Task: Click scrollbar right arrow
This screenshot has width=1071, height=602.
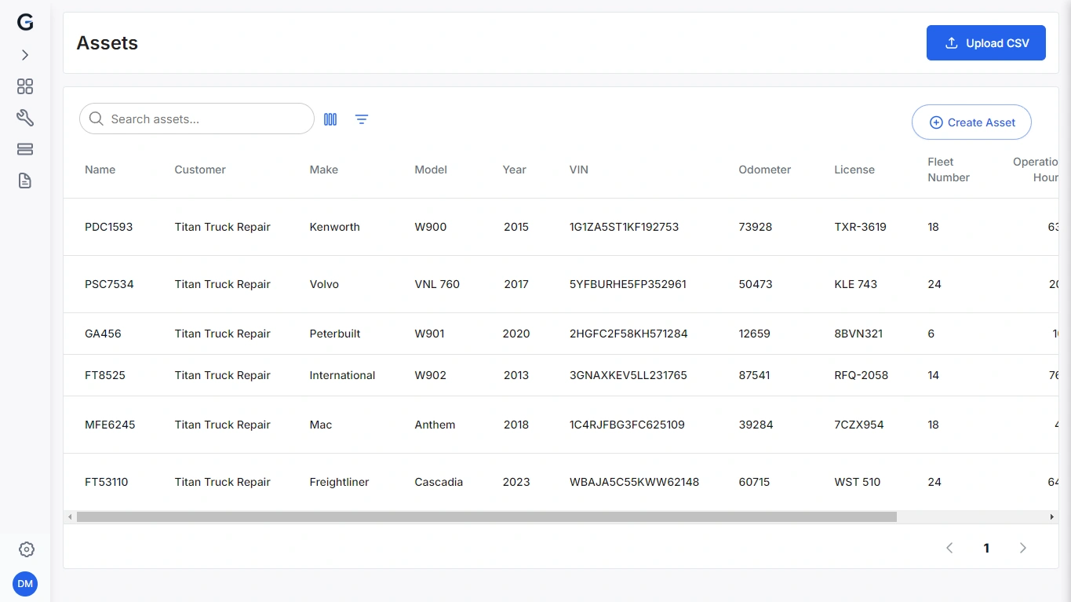Action: click(1052, 517)
